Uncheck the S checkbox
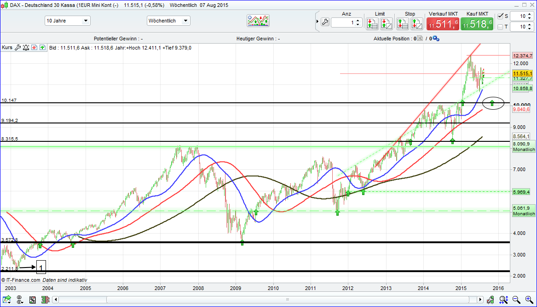537x307 pixels. click(500, 16)
